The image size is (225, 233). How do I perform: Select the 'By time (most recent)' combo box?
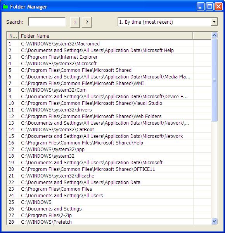[168, 22]
